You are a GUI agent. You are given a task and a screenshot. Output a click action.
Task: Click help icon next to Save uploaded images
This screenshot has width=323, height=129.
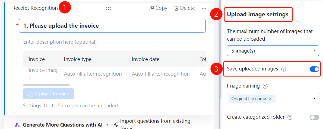click(x=284, y=69)
